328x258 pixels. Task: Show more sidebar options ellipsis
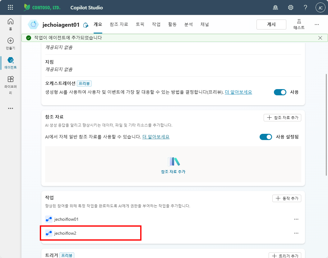[11, 108]
